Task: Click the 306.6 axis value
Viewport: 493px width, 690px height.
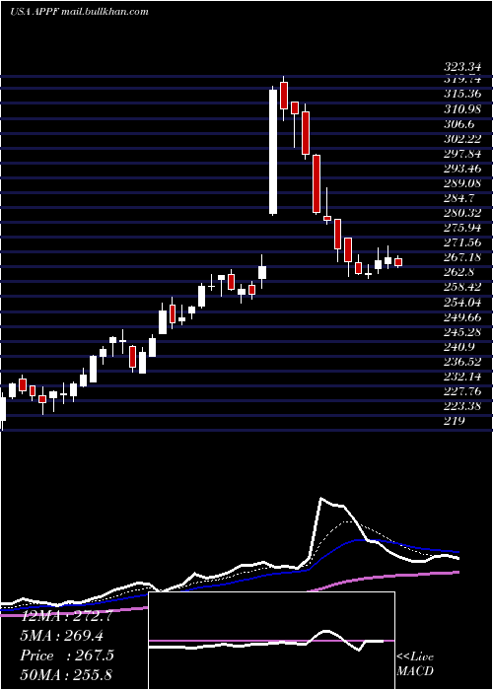Action: (x=459, y=123)
